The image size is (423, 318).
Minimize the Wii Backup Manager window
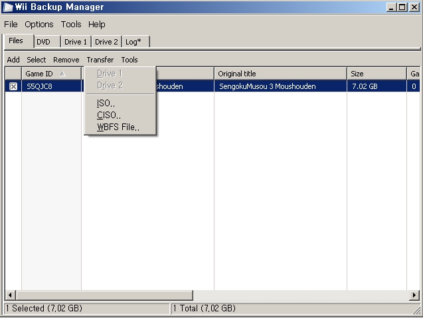(x=390, y=7)
